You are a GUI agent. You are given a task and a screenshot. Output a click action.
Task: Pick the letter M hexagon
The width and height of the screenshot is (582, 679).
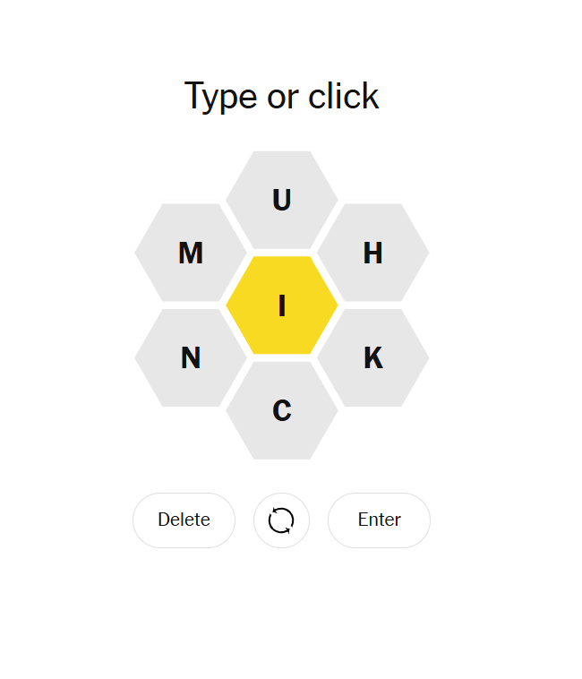[x=191, y=253]
